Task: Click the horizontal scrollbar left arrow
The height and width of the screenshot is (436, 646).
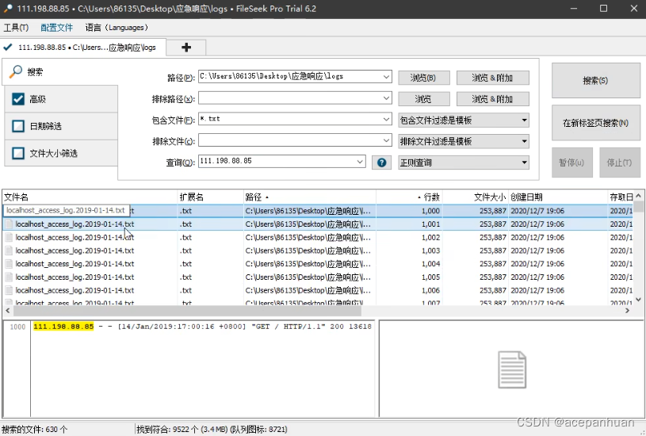Action: (7, 310)
